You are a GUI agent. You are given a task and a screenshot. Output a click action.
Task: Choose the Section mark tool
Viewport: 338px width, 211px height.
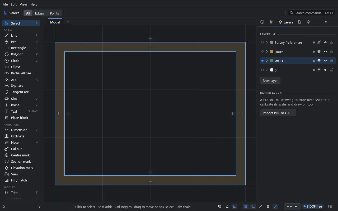tap(21, 161)
